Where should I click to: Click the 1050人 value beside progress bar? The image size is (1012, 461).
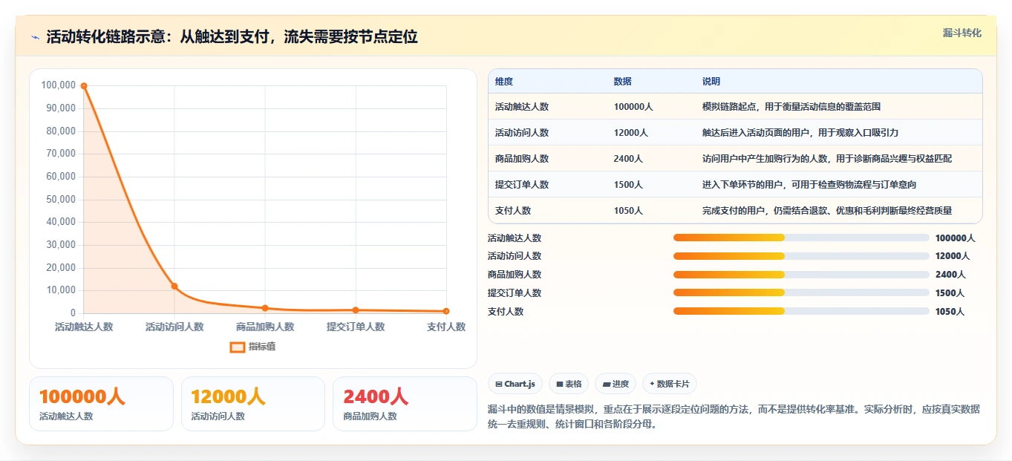(x=950, y=312)
